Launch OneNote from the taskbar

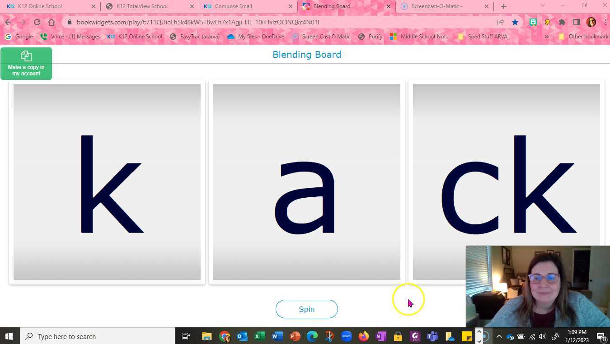[380, 336]
